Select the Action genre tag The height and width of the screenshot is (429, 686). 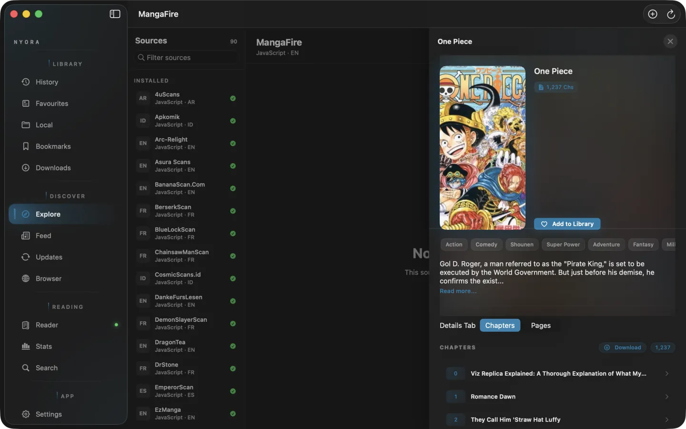[454, 245]
